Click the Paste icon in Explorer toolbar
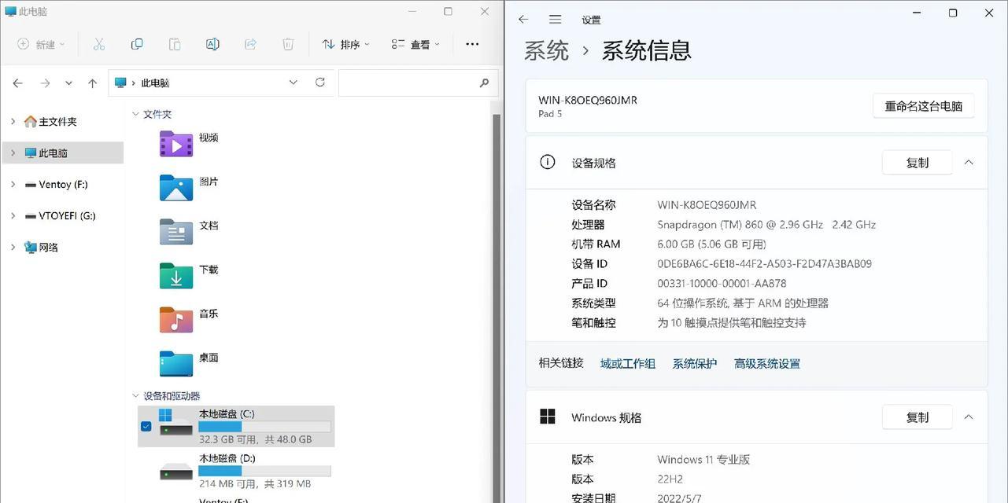The image size is (1008, 503). tap(175, 44)
